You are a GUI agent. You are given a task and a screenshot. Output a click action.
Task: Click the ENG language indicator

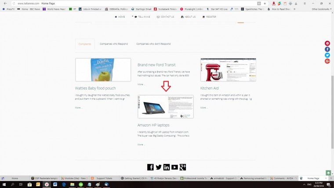(309, 184)
